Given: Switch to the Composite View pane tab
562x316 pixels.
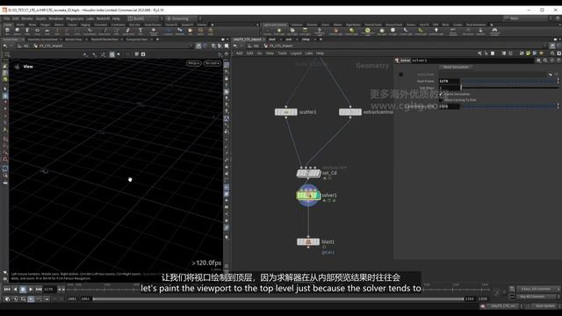Looking at the screenshot, I should (138, 39).
